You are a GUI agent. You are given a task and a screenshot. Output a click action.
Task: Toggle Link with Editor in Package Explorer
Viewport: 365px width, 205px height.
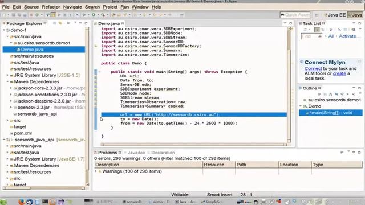60,23
